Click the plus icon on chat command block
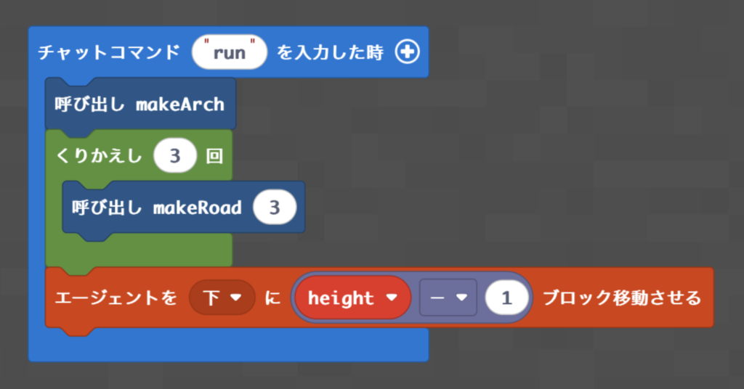 point(407,52)
